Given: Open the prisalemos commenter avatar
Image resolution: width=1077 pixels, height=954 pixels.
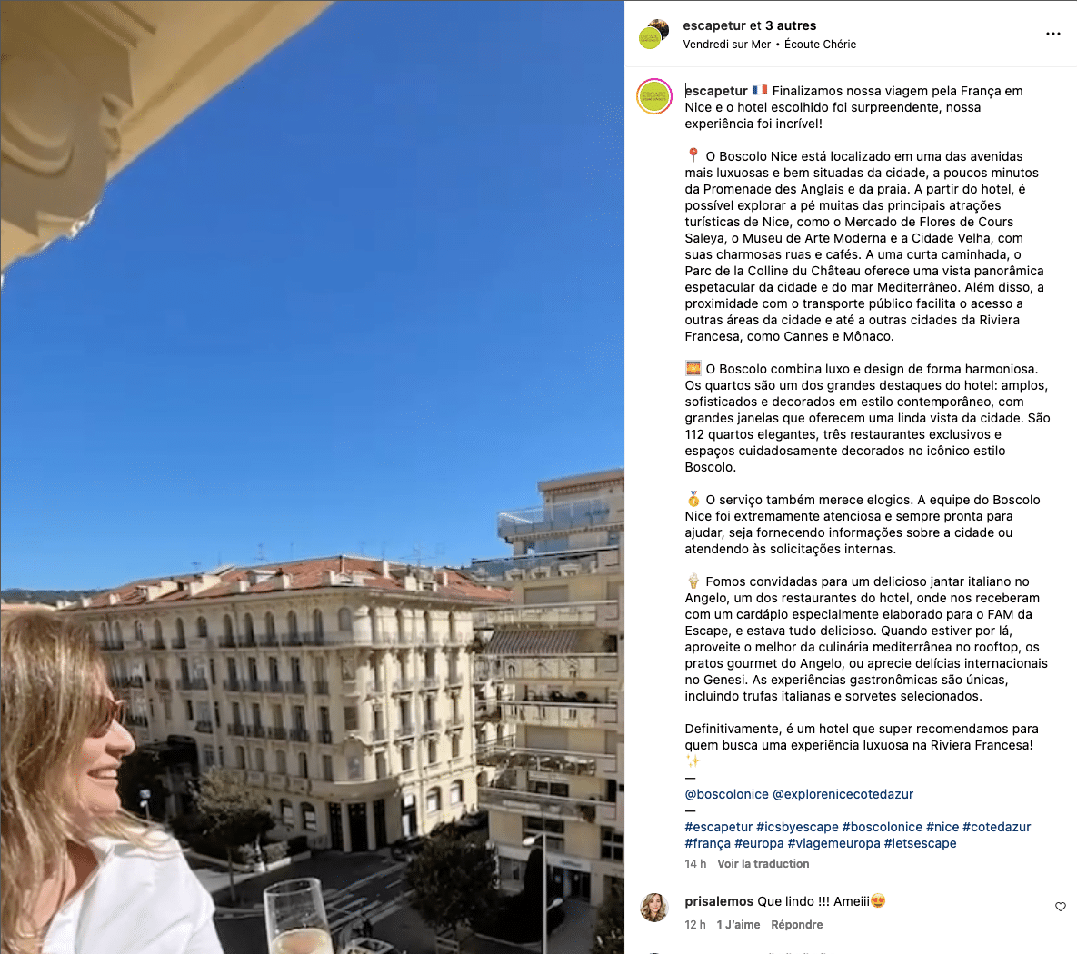Looking at the screenshot, I should tap(653, 908).
